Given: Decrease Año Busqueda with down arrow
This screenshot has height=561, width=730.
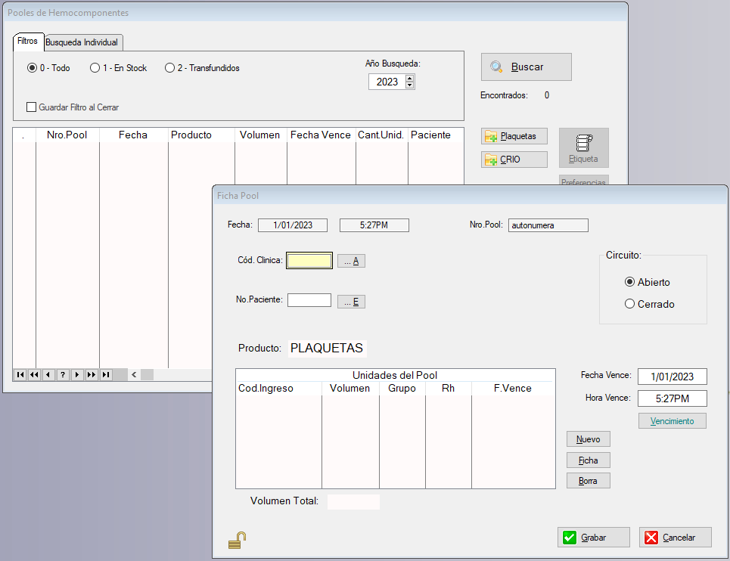Looking at the screenshot, I should click(x=410, y=85).
